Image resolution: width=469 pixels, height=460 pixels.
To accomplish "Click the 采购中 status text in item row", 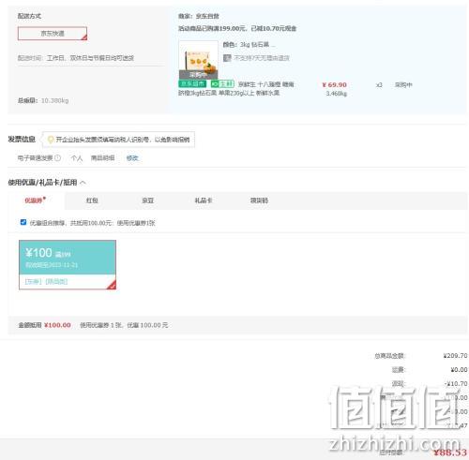I will [403, 84].
